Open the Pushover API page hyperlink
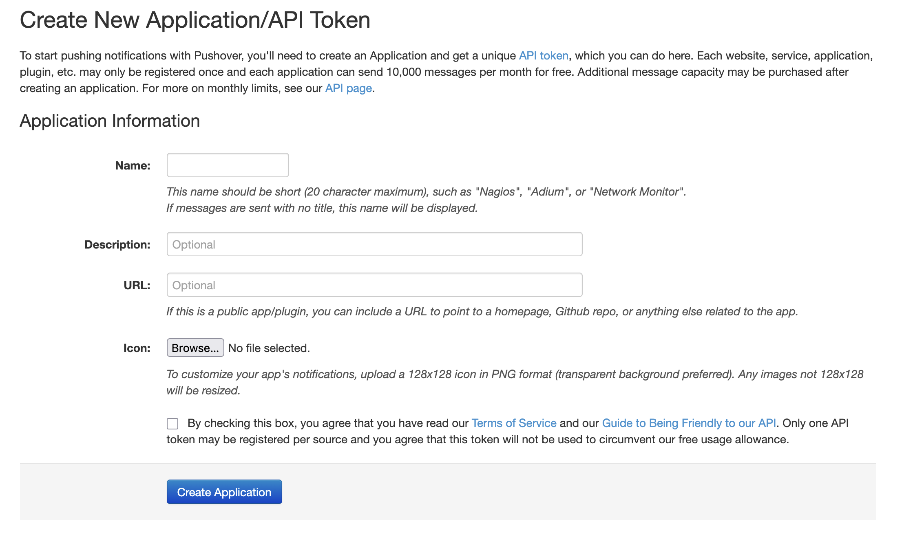Image resolution: width=924 pixels, height=537 pixels. click(347, 88)
